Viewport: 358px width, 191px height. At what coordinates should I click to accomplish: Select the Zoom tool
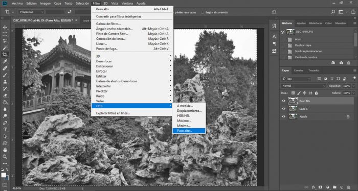[x=5, y=157]
